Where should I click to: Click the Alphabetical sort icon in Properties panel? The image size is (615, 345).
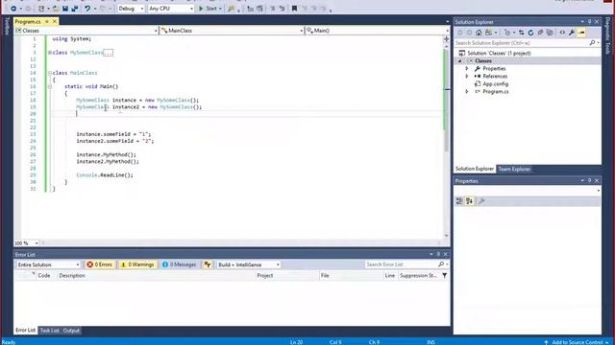[470, 201]
